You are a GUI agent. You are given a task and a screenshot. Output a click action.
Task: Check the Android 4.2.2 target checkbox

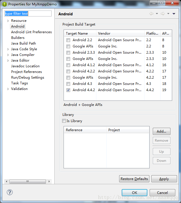click(68, 71)
